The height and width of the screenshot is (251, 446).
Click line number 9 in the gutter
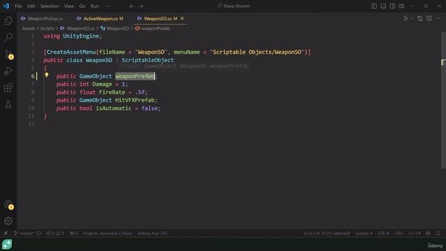33,100
